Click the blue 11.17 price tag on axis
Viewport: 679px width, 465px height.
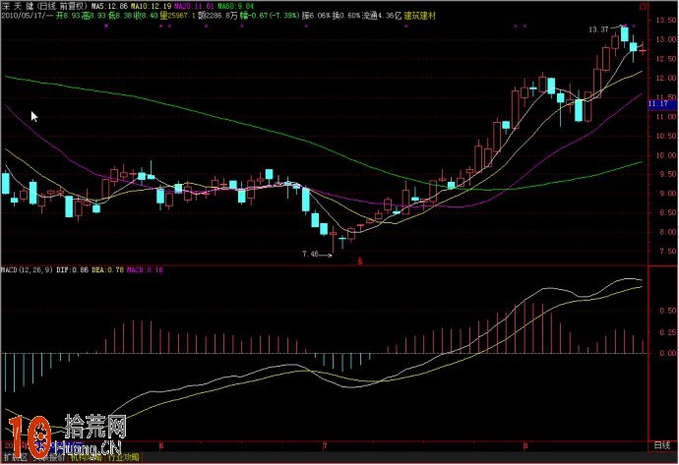tap(659, 103)
